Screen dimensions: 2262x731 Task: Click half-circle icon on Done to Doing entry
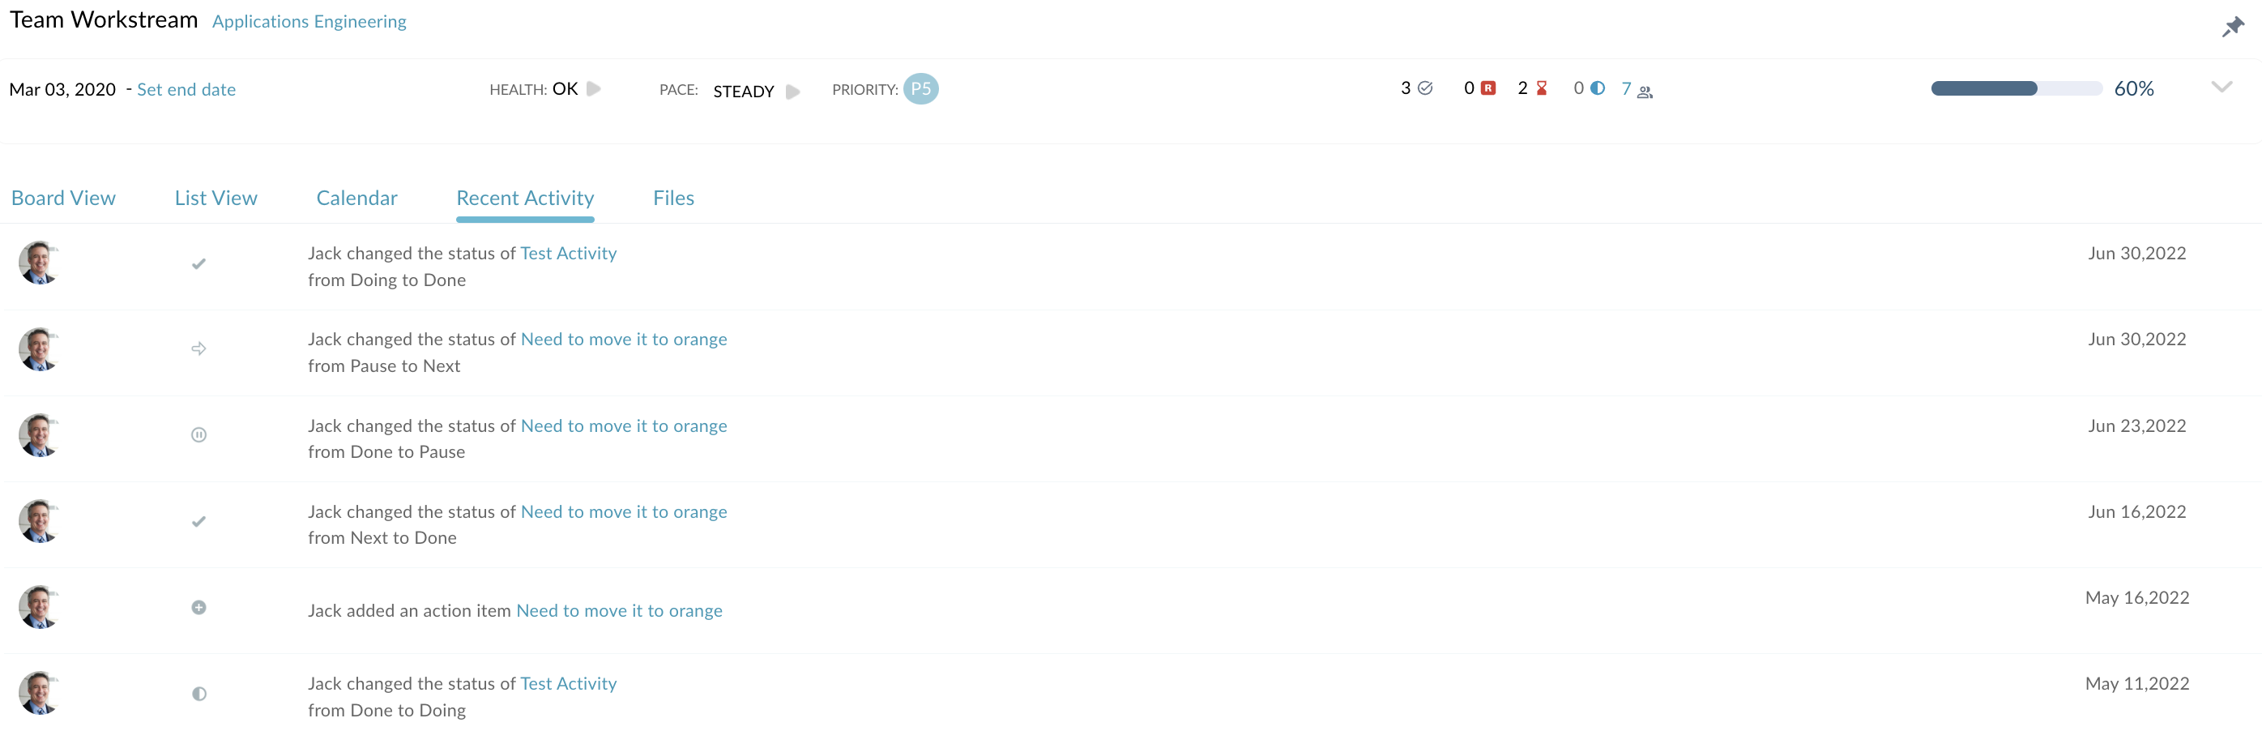[199, 694]
